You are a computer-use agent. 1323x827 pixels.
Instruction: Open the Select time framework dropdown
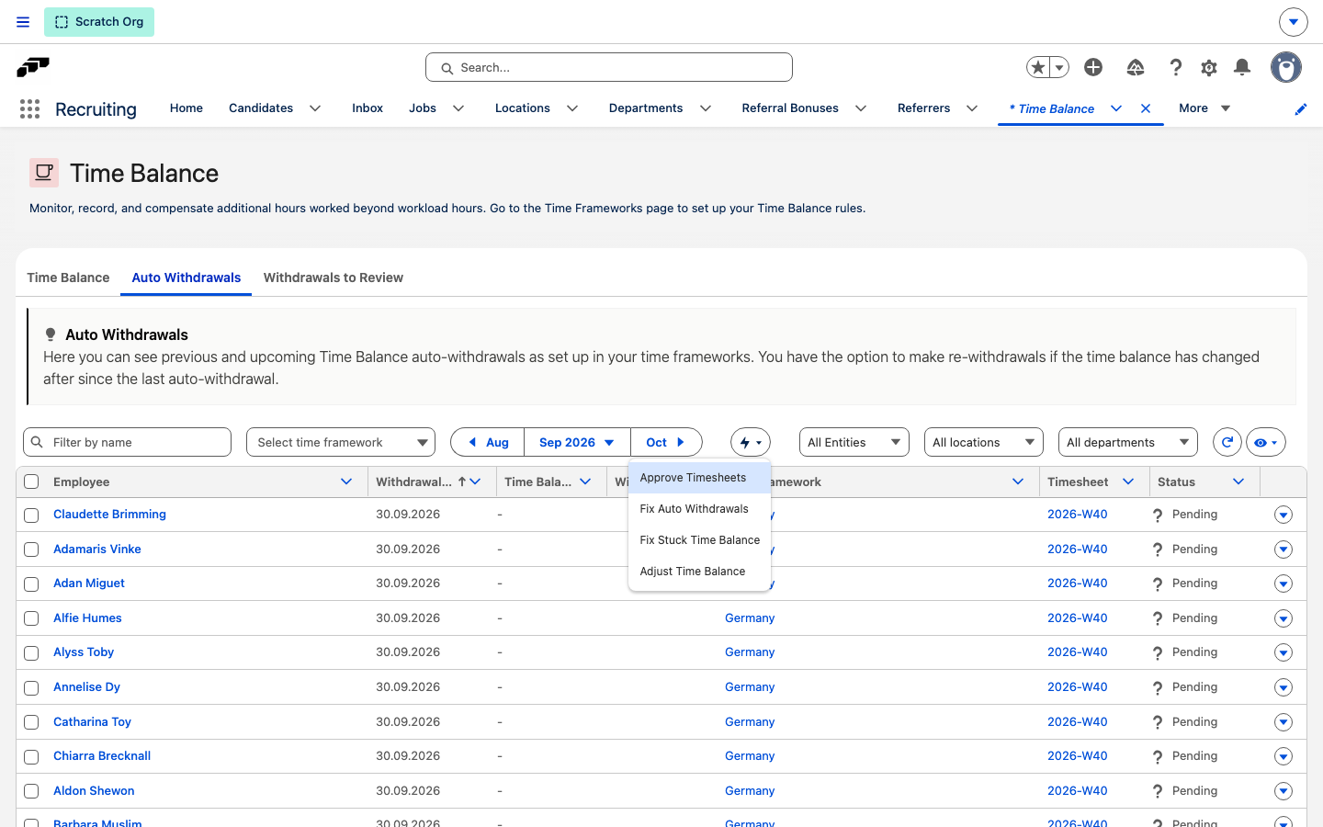[x=341, y=442]
